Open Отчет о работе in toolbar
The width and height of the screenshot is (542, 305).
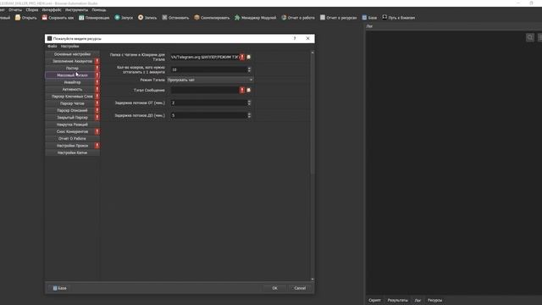point(298,18)
